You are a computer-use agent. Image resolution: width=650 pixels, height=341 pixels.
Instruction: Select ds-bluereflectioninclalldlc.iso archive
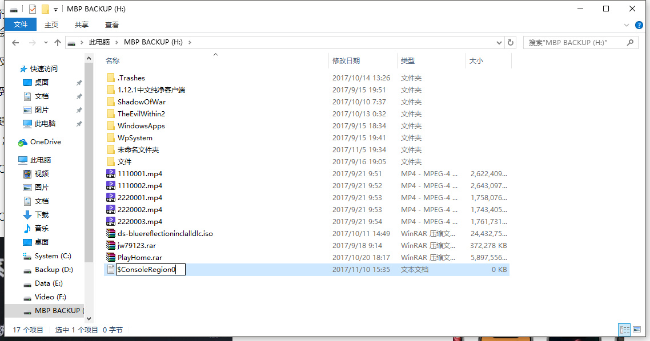pos(165,234)
